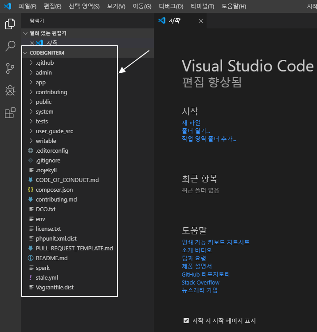Click the markdown icon beside PULL_REQUEST_TEMPLATE.md
This screenshot has width=317, height=332.
[x=31, y=248]
